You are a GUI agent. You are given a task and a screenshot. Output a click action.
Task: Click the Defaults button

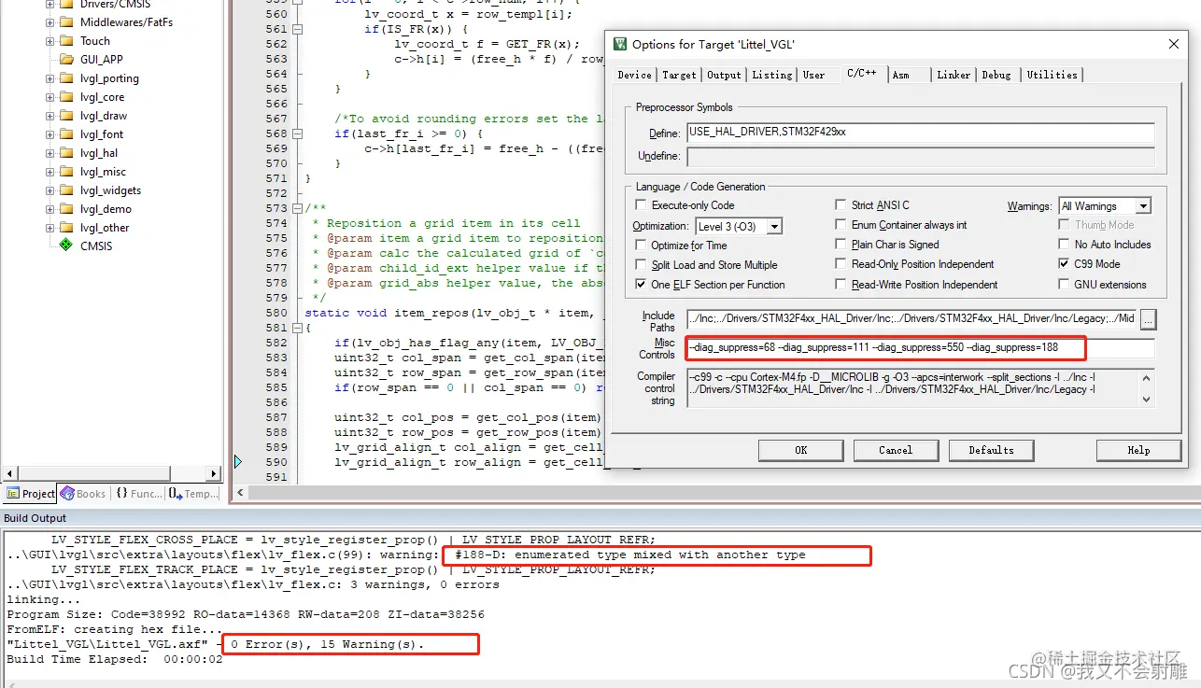pyautogui.click(x=991, y=450)
